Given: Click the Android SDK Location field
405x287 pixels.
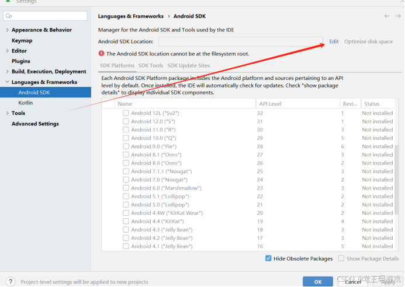Looking at the screenshot, I should tap(240, 41).
